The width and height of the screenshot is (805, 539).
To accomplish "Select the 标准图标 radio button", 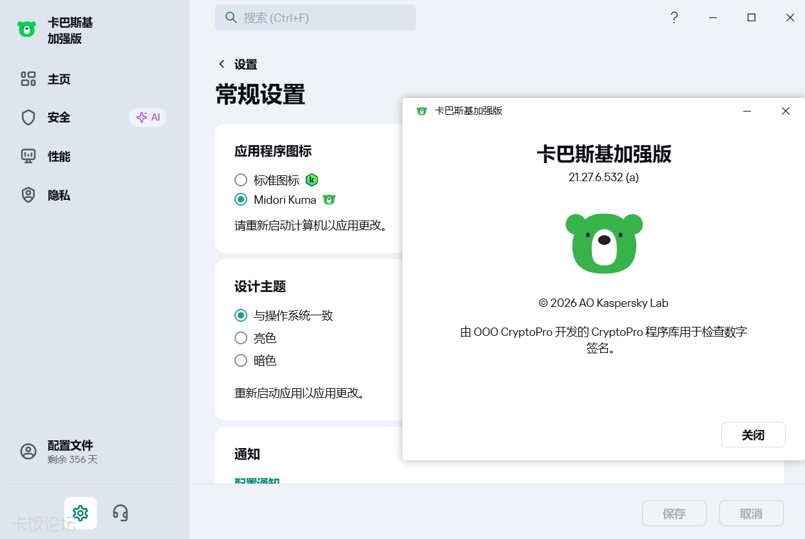I will coord(241,180).
